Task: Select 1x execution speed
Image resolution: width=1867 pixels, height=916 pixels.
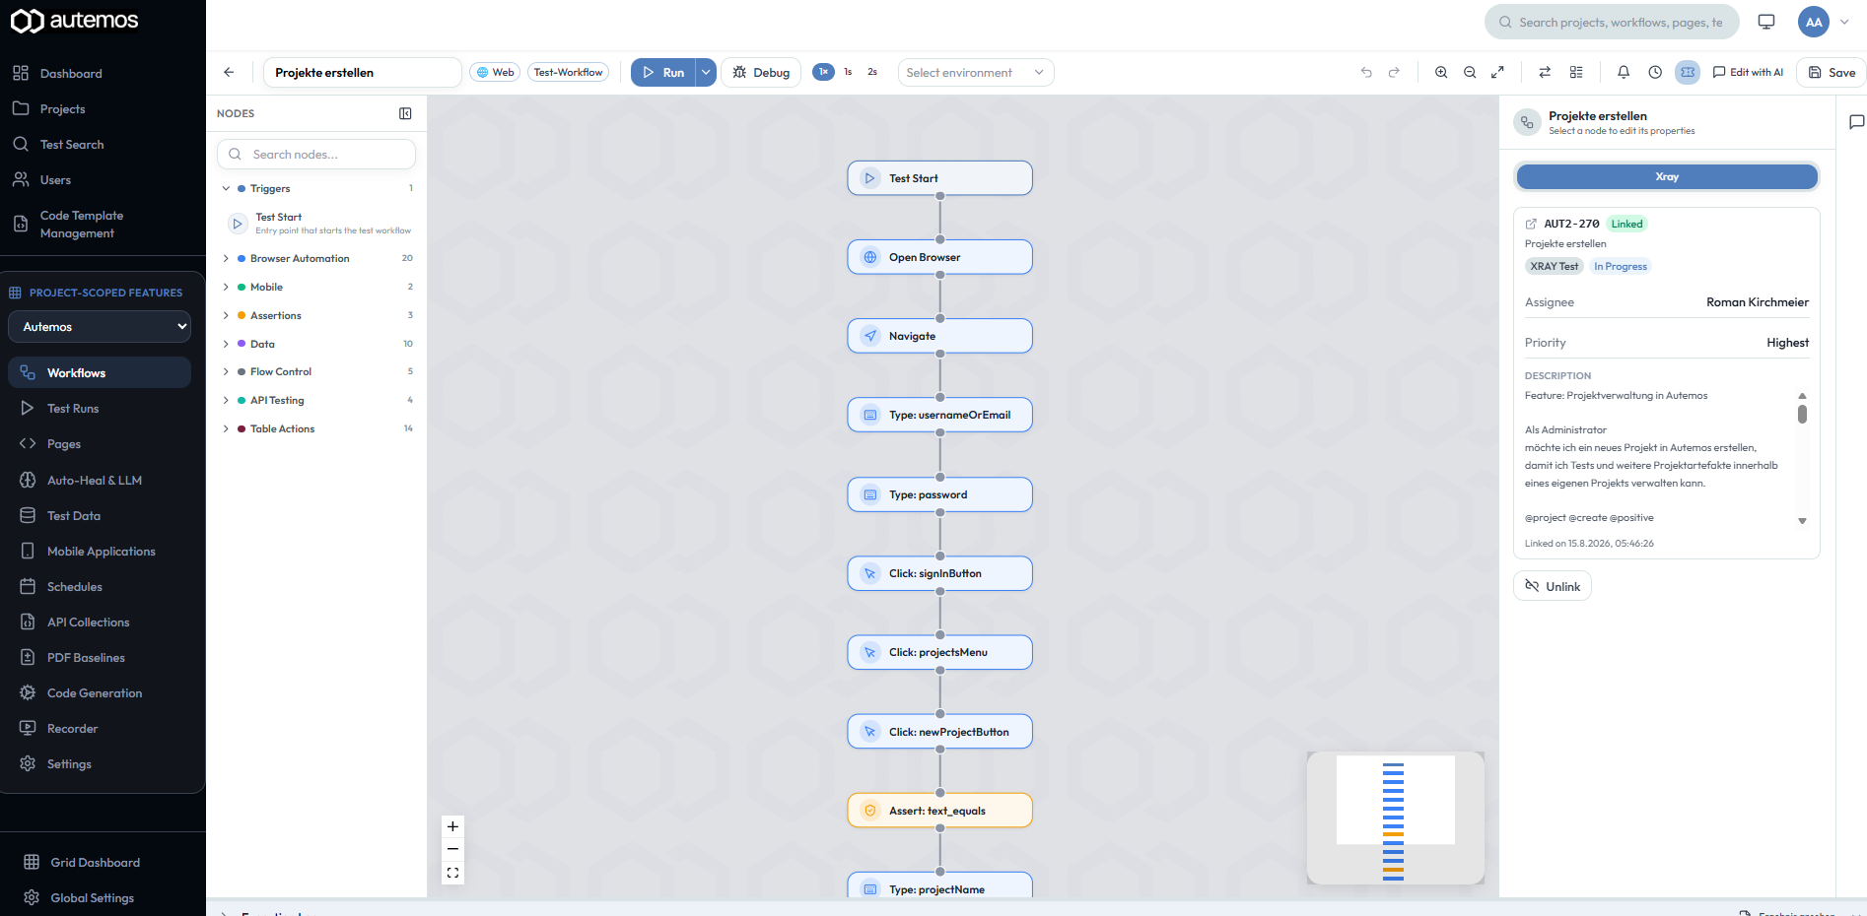Action: pos(823,72)
